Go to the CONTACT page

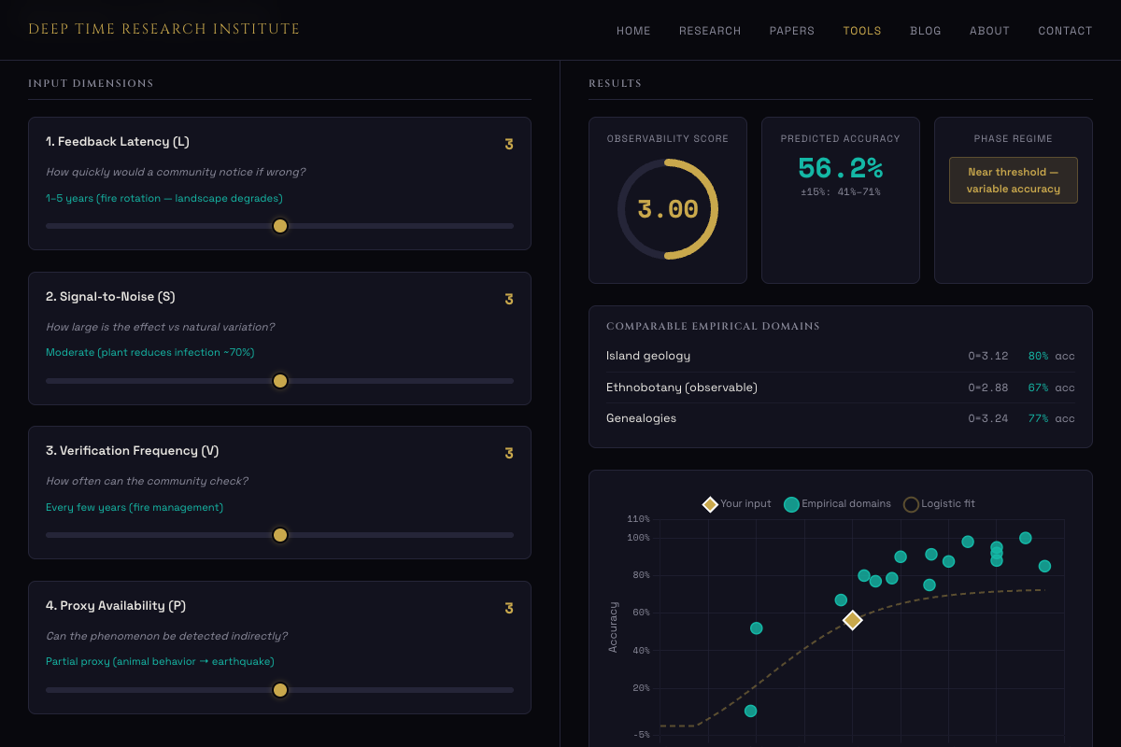point(1065,30)
